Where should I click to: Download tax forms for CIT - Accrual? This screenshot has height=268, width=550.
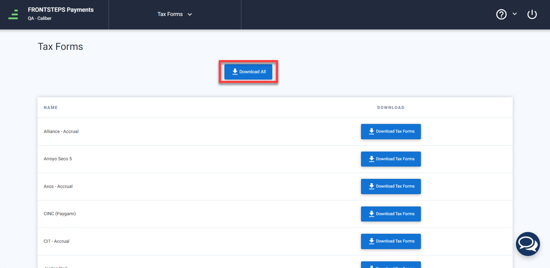coord(391,242)
